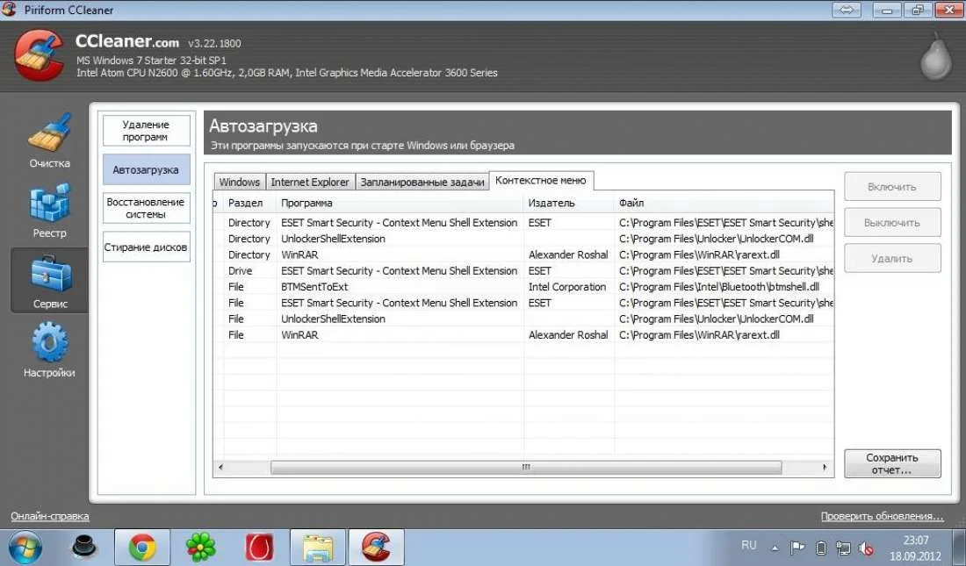Open the ICQ flower taskbar icon
This screenshot has width=966, height=566.
tap(201, 547)
